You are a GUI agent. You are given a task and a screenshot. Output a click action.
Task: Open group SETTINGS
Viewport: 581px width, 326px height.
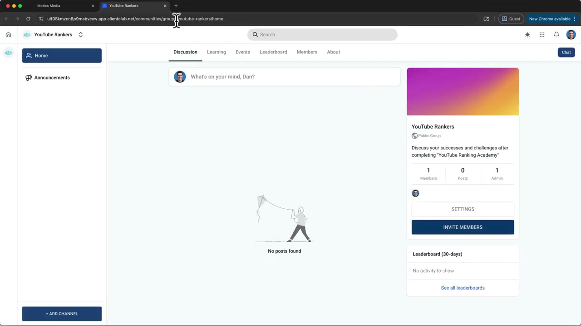[x=463, y=209]
